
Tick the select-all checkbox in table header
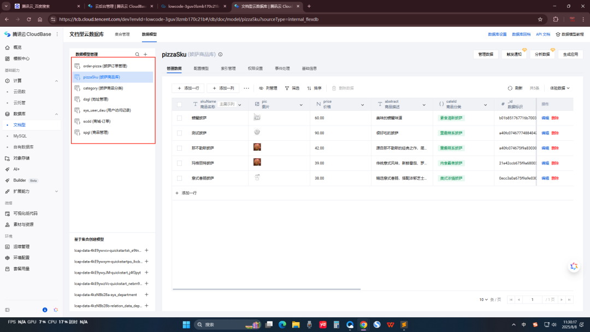(180, 104)
